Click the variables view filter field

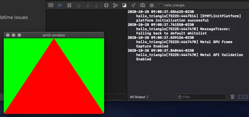click(115, 97)
